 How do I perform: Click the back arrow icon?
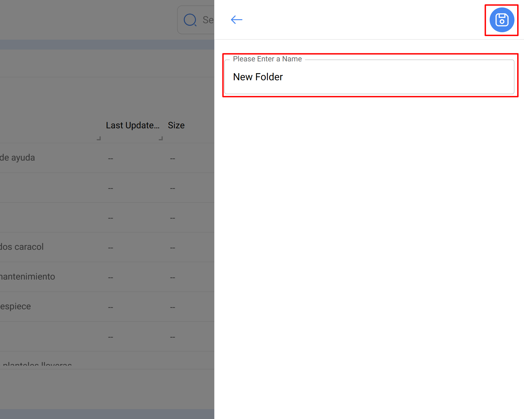pyautogui.click(x=237, y=20)
